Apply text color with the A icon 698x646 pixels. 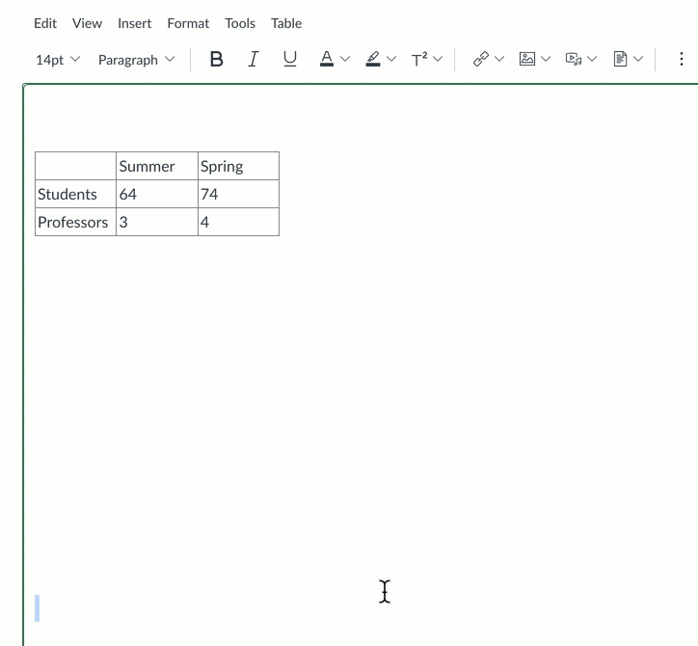click(x=327, y=59)
